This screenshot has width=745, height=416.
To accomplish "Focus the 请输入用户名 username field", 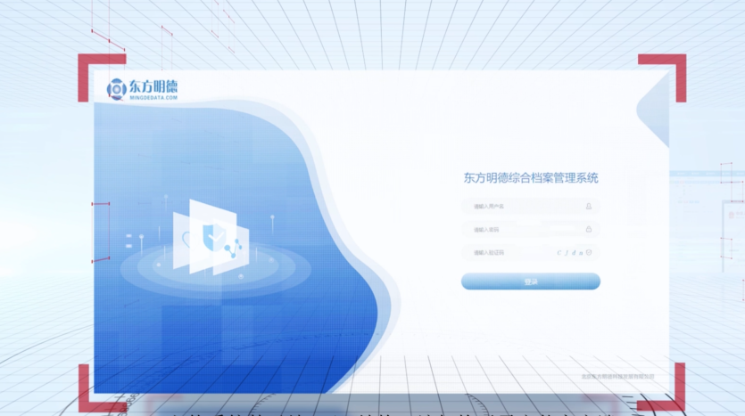I will 517,207.
